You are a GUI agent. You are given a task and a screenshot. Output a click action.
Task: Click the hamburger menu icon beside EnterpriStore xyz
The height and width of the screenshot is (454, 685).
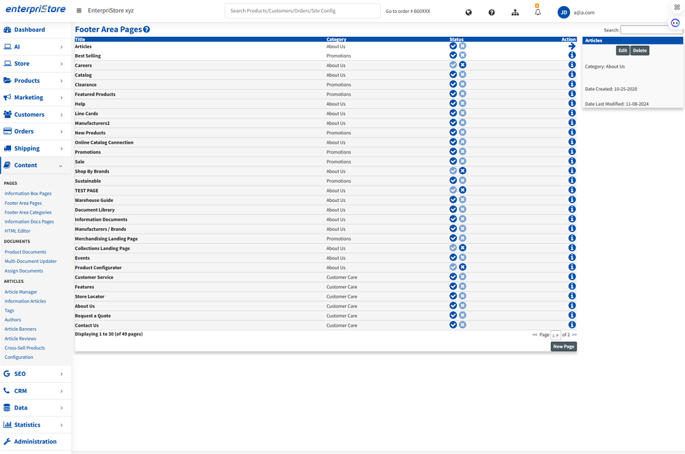pos(79,11)
